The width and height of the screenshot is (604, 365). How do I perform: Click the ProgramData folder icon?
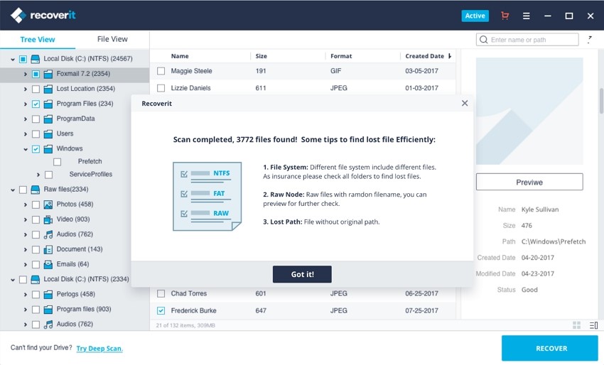(48, 119)
